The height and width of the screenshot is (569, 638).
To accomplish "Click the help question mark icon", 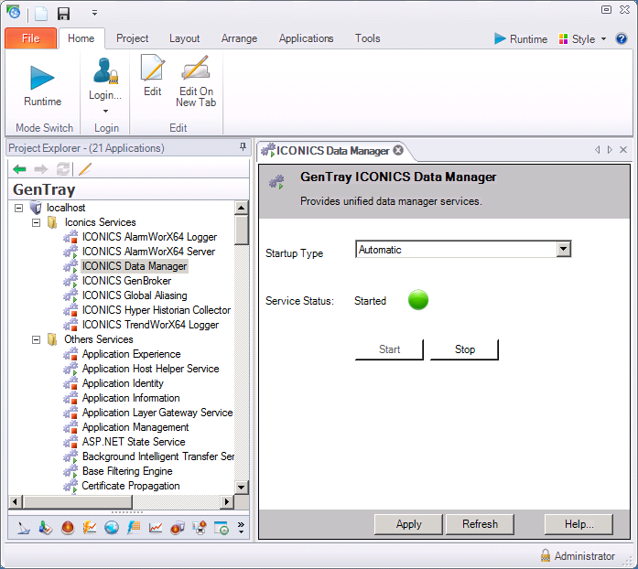I will [622, 38].
